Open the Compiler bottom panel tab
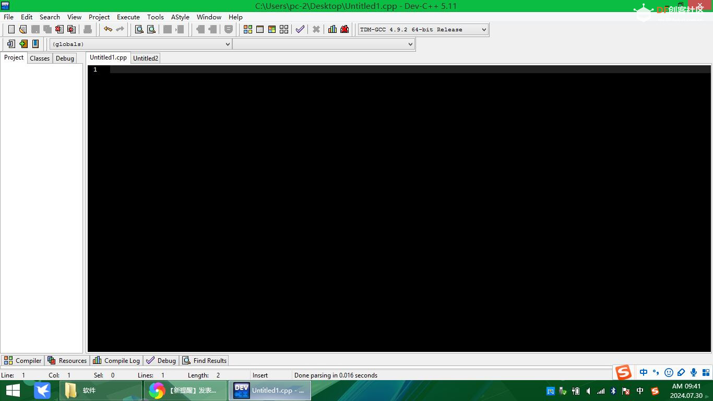The width and height of the screenshot is (713, 401). point(22,360)
